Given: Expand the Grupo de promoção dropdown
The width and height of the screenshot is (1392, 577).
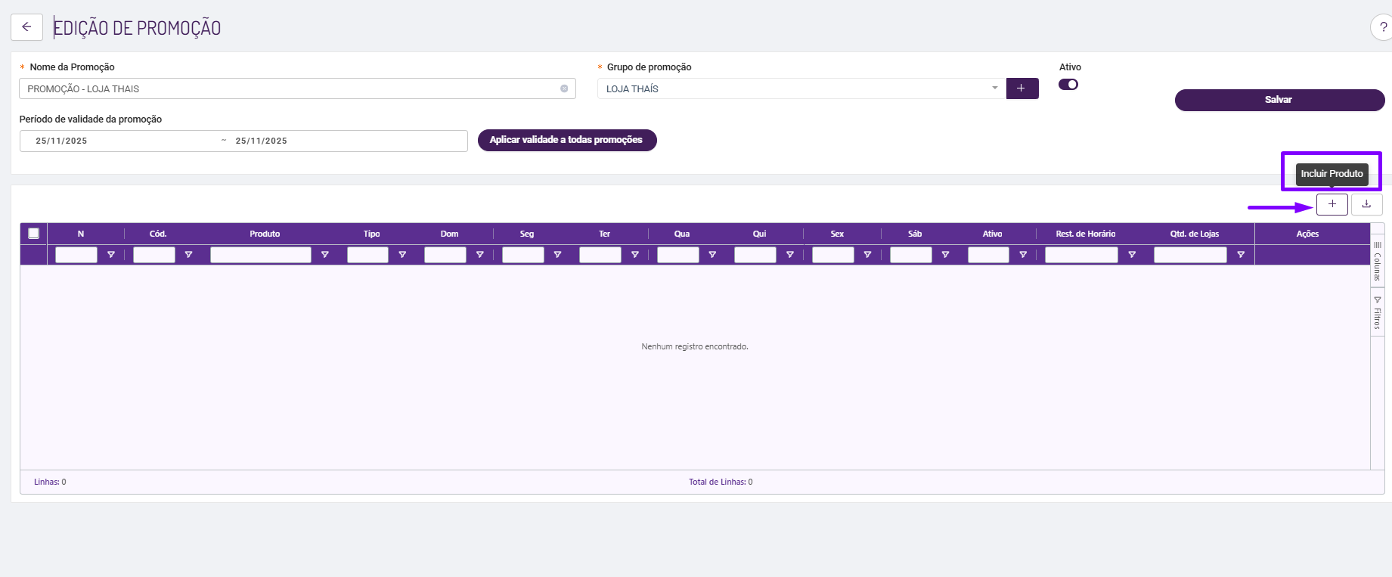Looking at the screenshot, I should pos(994,88).
